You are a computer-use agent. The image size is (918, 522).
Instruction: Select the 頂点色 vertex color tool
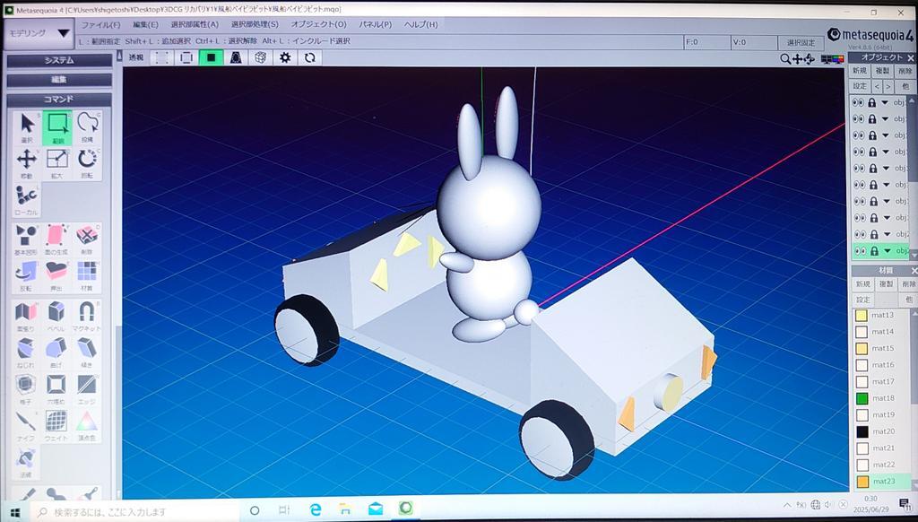pyautogui.click(x=87, y=425)
